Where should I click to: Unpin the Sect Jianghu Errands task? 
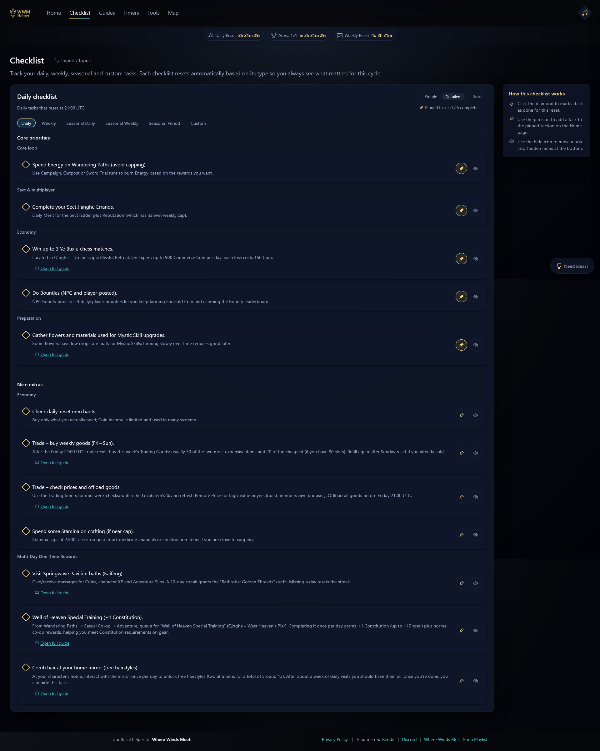point(461,211)
